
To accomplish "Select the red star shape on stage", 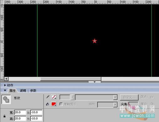I will (95, 41).
